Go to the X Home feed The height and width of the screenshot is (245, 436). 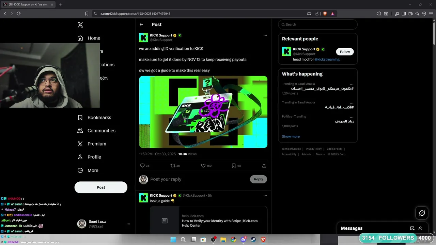click(x=89, y=38)
